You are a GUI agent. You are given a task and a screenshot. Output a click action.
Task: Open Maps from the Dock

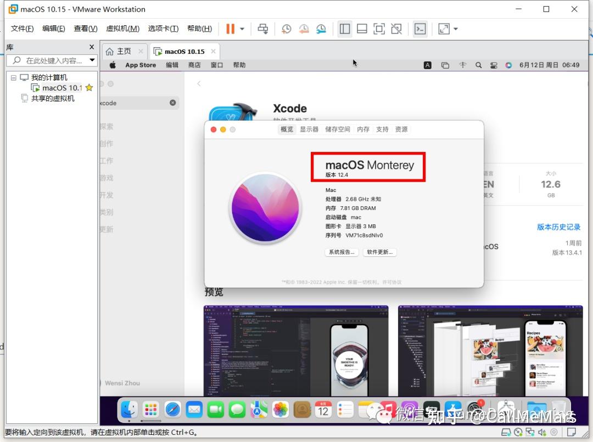pos(259,410)
